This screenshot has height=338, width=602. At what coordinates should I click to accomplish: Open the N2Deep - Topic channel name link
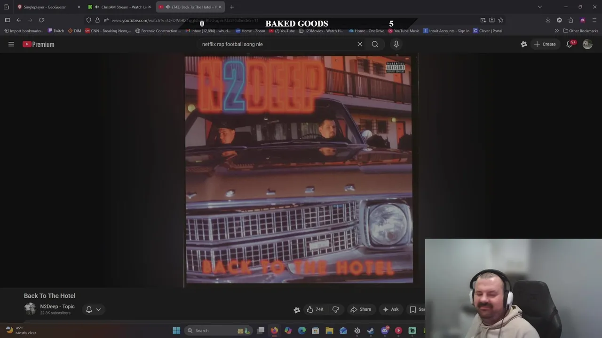click(x=57, y=307)
